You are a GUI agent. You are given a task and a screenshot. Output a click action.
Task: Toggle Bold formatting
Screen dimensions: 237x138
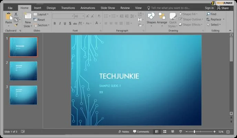55,23
